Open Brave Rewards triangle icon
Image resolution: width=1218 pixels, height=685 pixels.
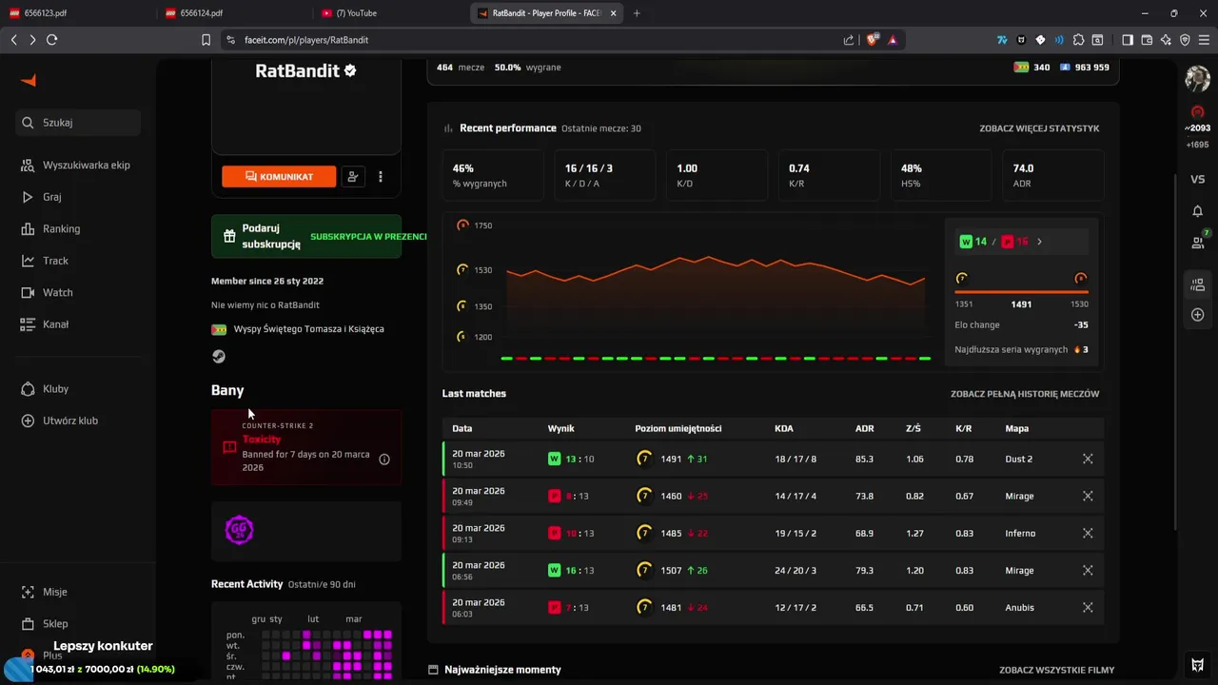(x=893, y=40)
